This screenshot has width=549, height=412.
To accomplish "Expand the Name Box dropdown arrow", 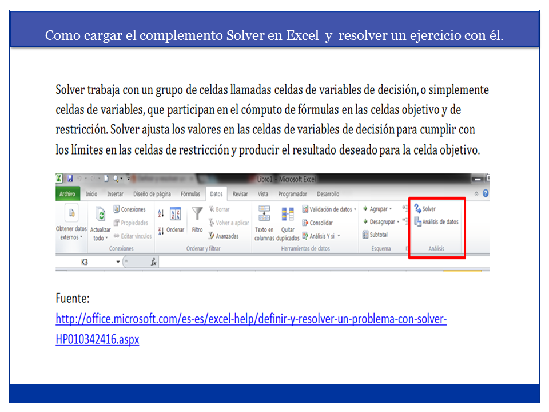I will [x=118, y=262].
